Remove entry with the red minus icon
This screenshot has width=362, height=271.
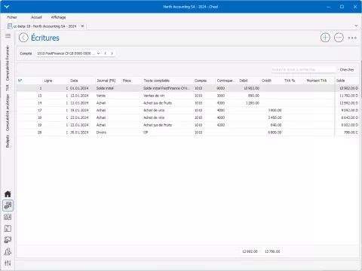coord(339,38)
